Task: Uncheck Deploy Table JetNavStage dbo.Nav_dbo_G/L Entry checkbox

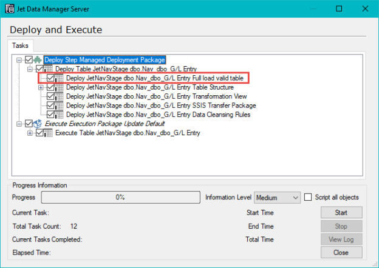Action: (39, 69)
